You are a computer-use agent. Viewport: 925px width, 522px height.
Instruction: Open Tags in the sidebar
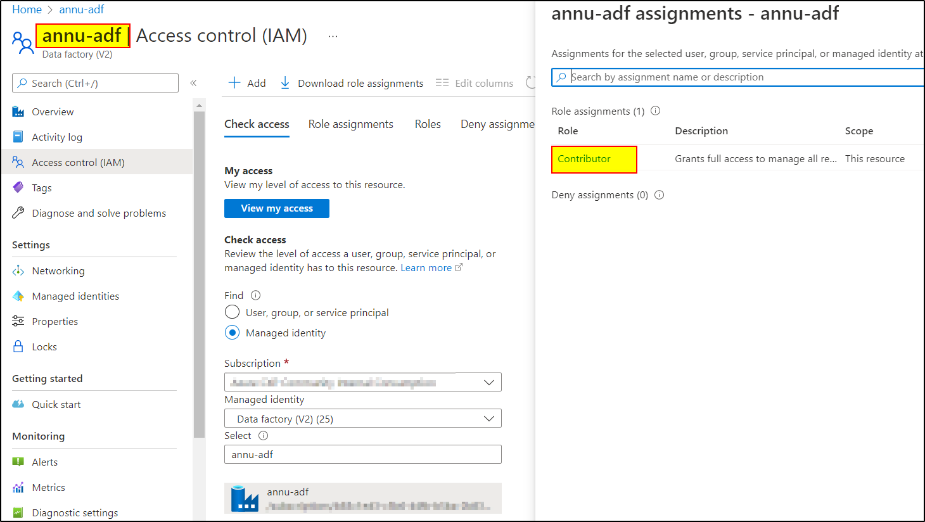coord(42,188)
